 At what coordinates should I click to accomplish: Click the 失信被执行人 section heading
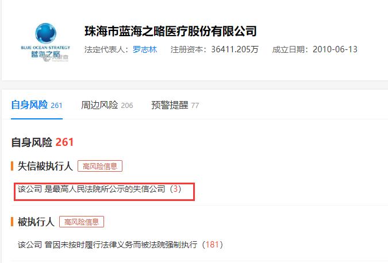[45, 166]
